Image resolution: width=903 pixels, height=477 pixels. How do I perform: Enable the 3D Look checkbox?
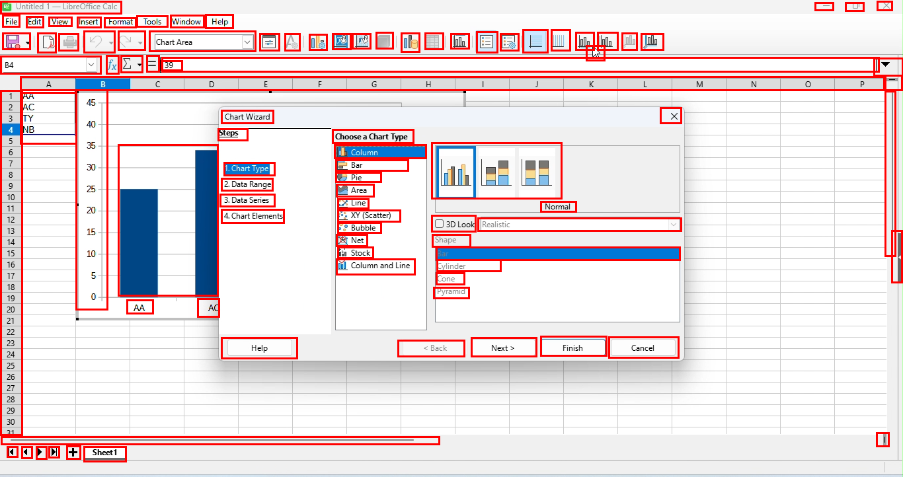(439, 224)
